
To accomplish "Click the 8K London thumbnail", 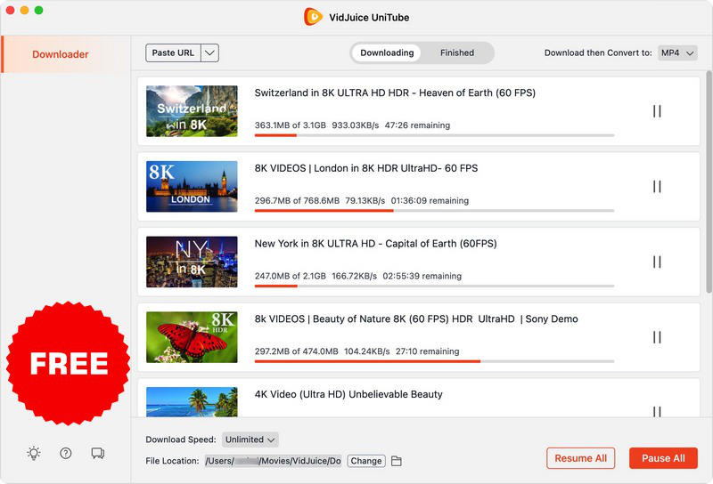I will click(x=192, y=187).
